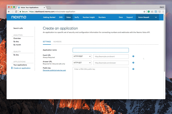Switch to the SETTINGS tab
This screenshot has width=172, height=114.
[x=47, y=42]
